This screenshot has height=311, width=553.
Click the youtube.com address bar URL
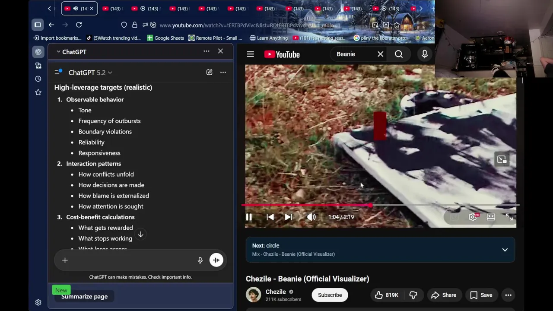tap(251, 25)
